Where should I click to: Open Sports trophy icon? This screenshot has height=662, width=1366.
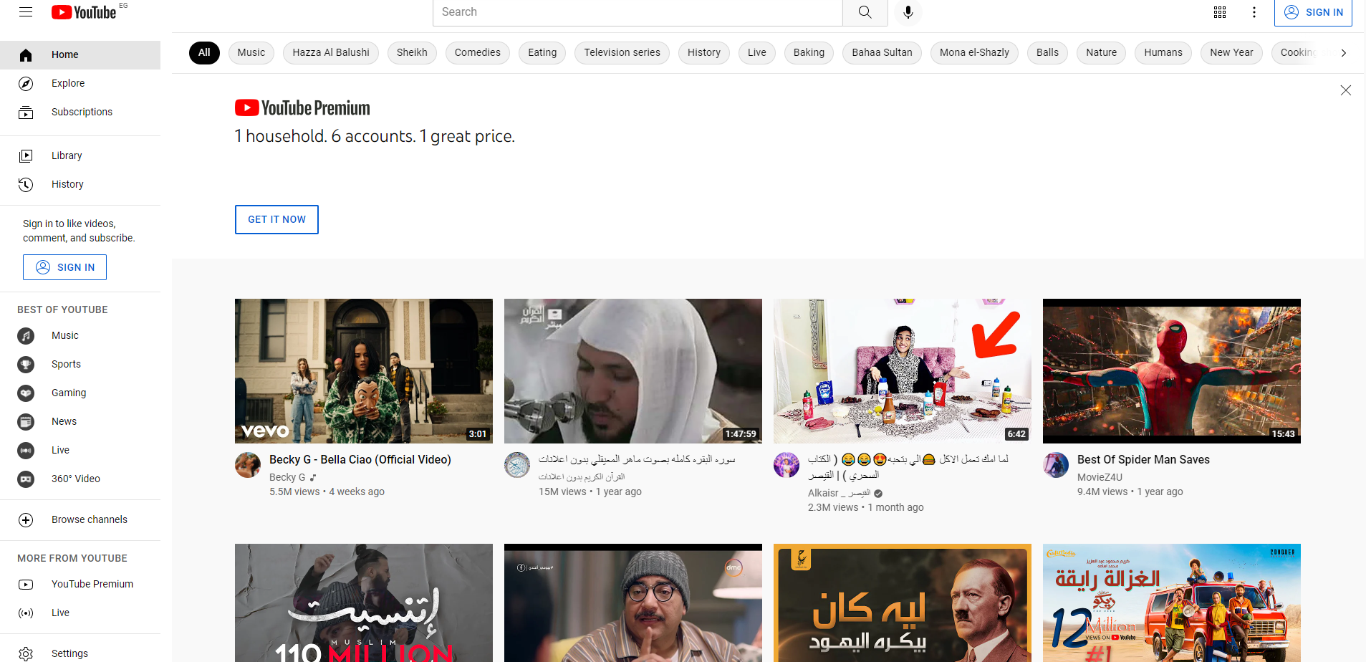coord(26,364)
